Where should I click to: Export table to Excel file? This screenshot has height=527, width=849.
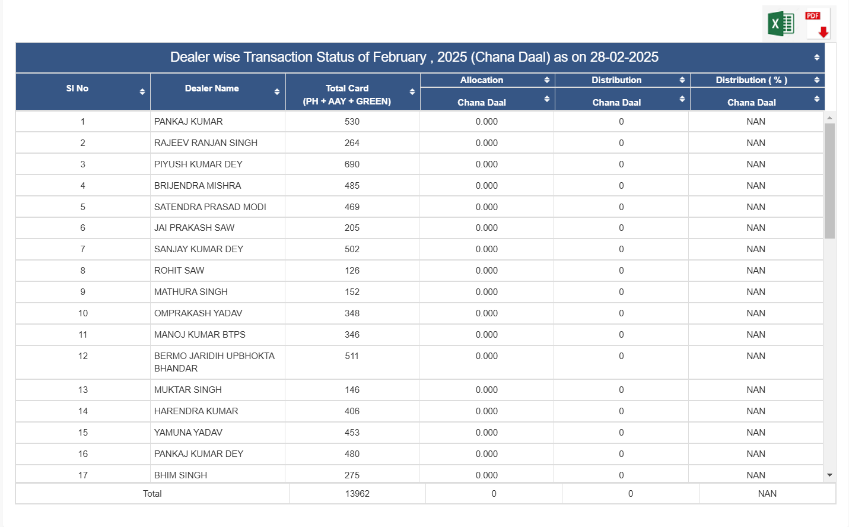pyautogui.click(x=781, y=24)
